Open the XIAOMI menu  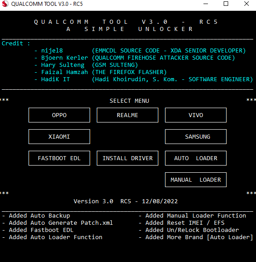59,137
